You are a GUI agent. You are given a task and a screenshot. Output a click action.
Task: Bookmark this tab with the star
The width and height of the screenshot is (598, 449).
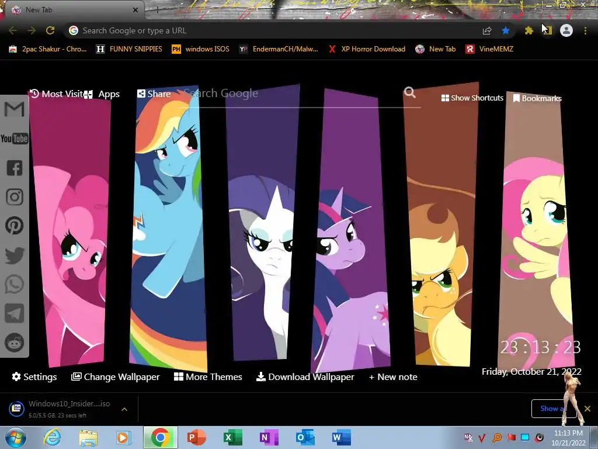(x=506, y=30)
